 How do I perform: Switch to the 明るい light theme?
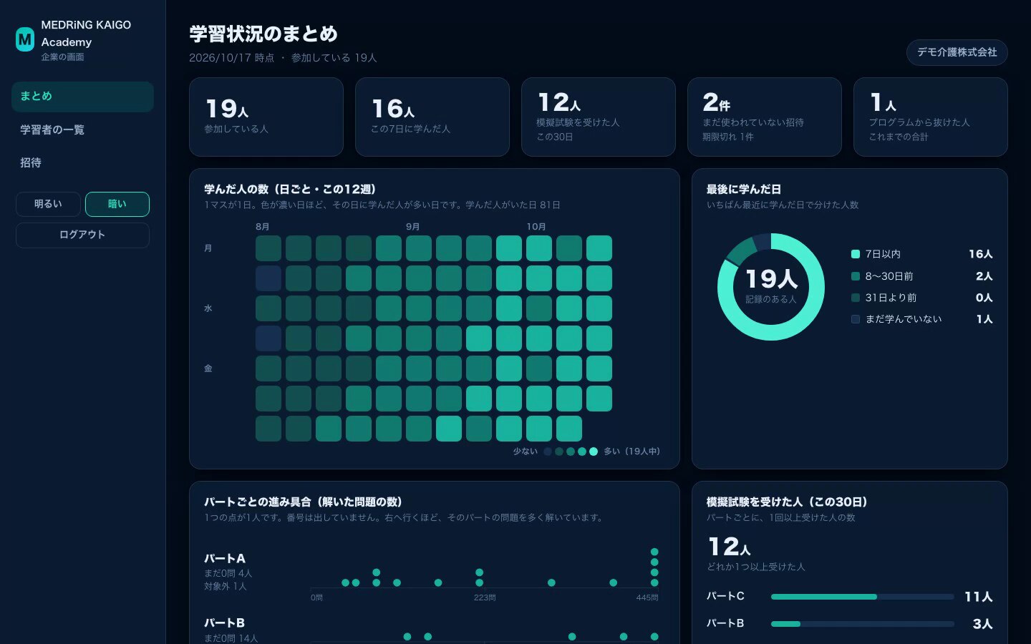[x=48, y=204]
